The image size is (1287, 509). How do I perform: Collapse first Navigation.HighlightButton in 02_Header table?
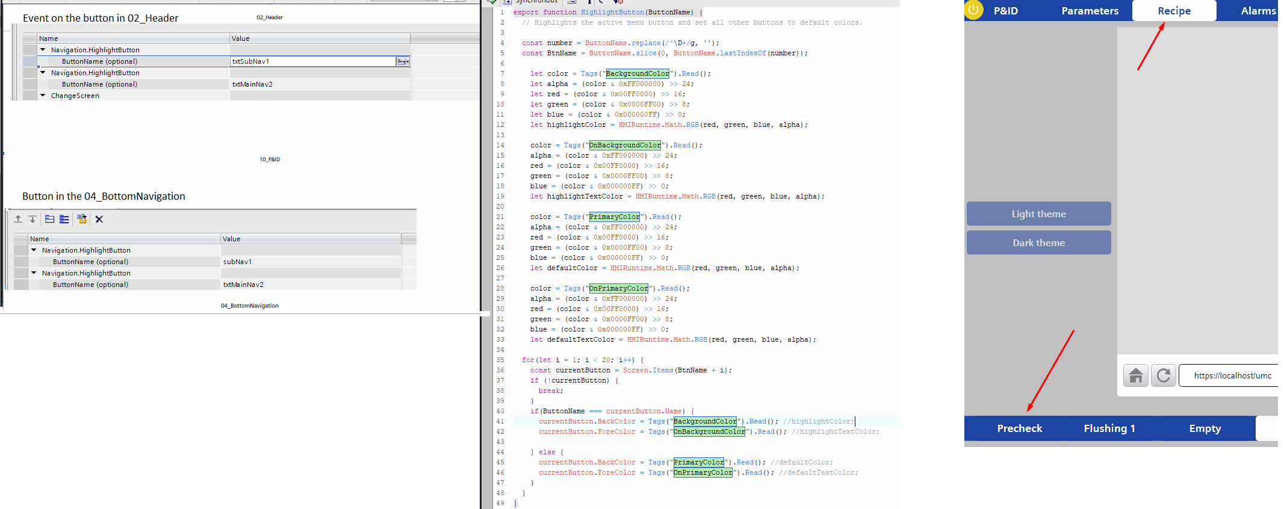point(43,50)
